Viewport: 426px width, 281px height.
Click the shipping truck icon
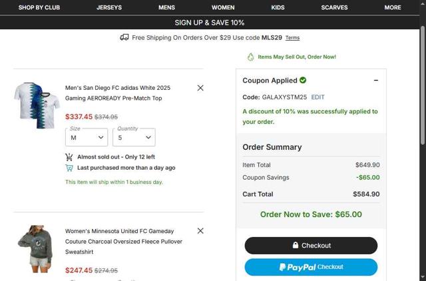(124, 38)
